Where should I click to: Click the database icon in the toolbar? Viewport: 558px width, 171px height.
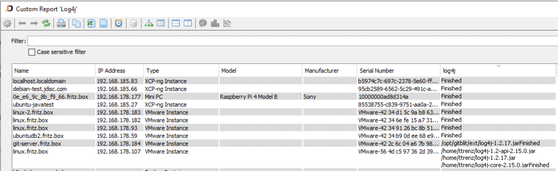tap(134, 23)
